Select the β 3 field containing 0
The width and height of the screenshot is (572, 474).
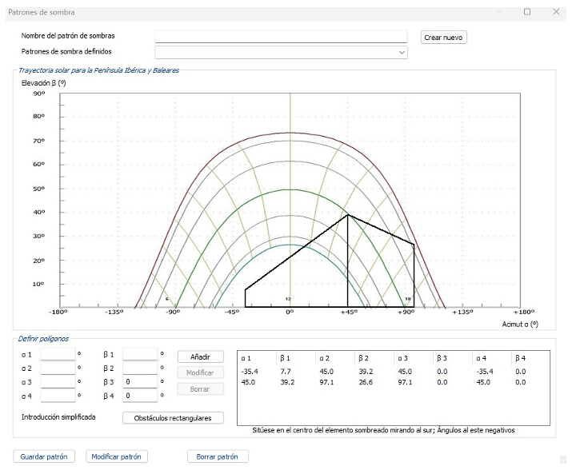coord(140,383)
